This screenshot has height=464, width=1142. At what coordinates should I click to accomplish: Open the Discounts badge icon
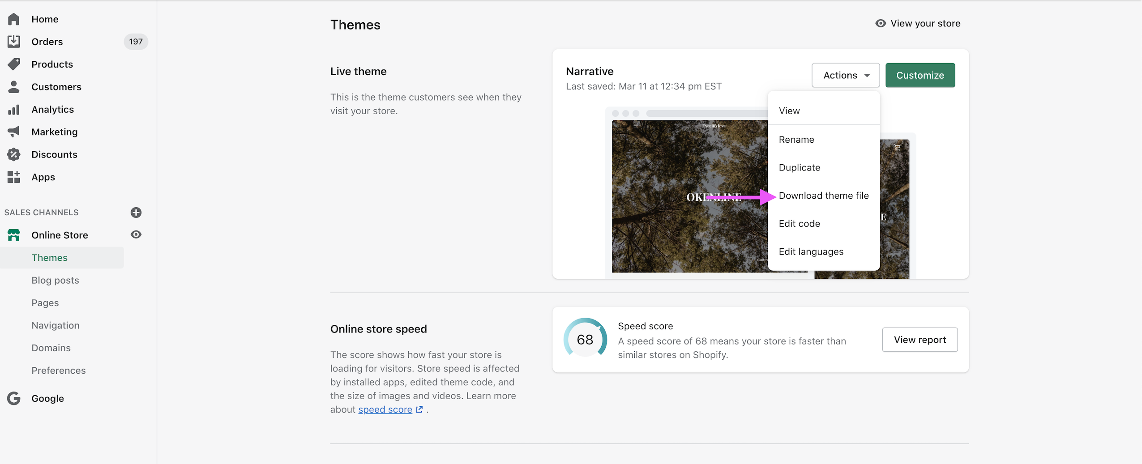tap(14, 154)
